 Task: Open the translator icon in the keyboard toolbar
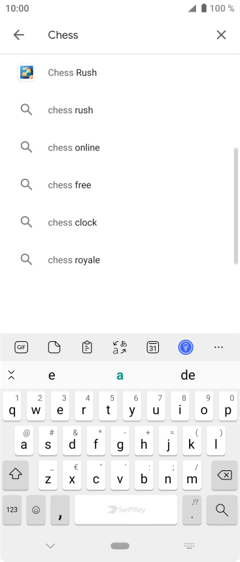point(120,347)
